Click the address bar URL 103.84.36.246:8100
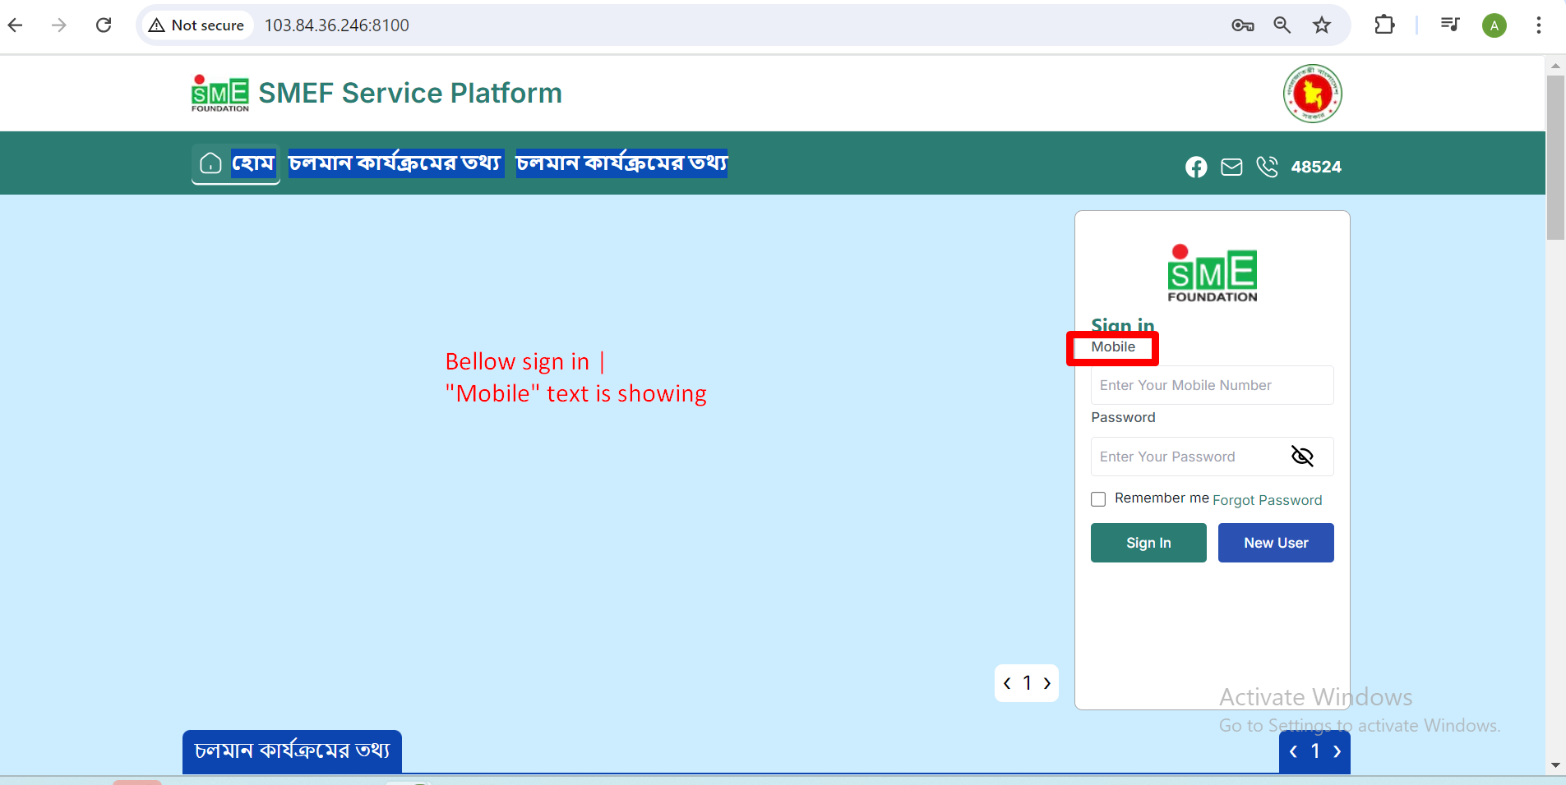1566x785 pixels. coord(337,25)
